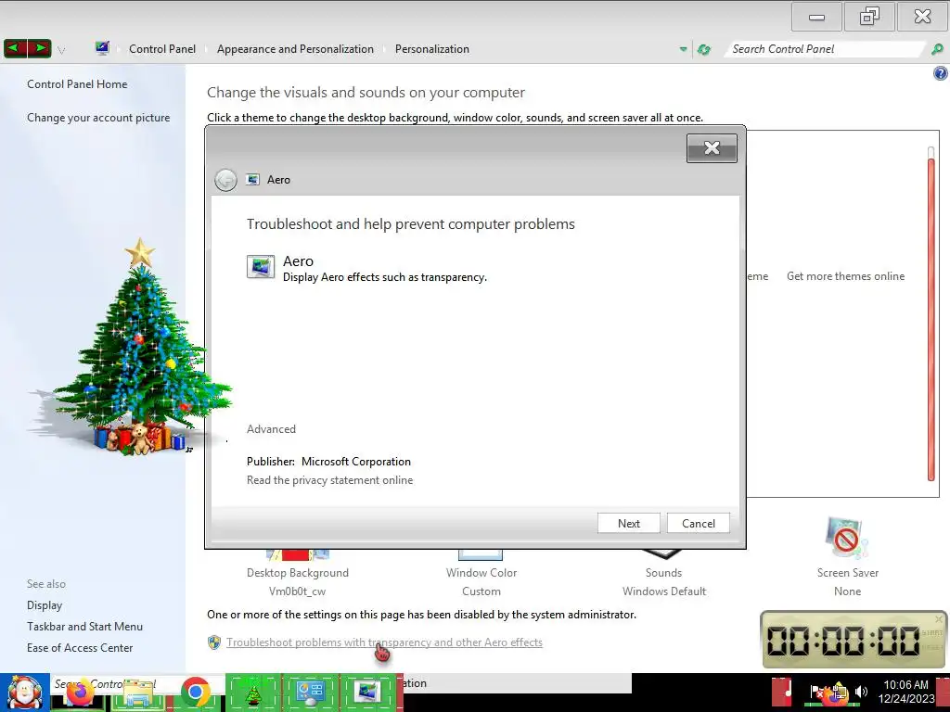Open address bar history dropdown arrow
950x712 pixels.
[x=683, y=49]
